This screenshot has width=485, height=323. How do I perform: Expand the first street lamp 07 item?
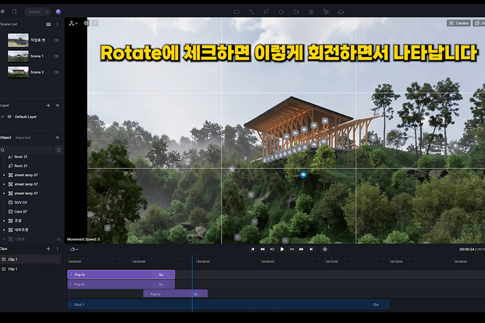3,174
